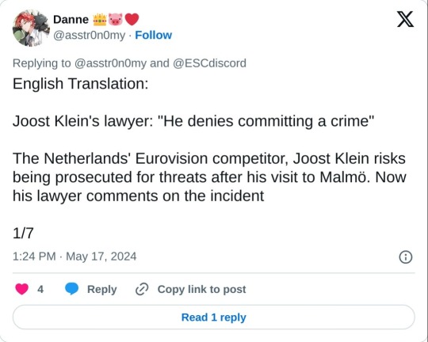Click the Reply text label
This screenshot has height=342, width=428.
point(101,290)
